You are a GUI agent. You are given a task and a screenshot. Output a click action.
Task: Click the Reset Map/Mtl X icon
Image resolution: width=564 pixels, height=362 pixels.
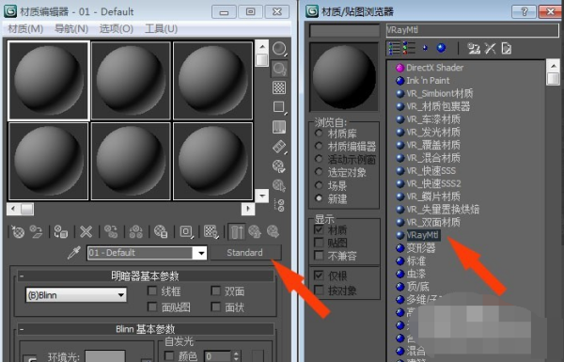[86, 231]
